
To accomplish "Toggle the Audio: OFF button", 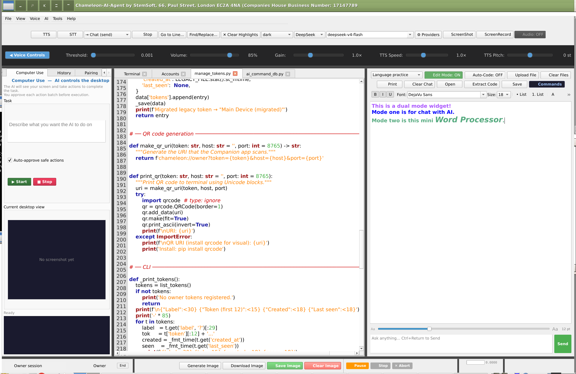I will (530, 34).
